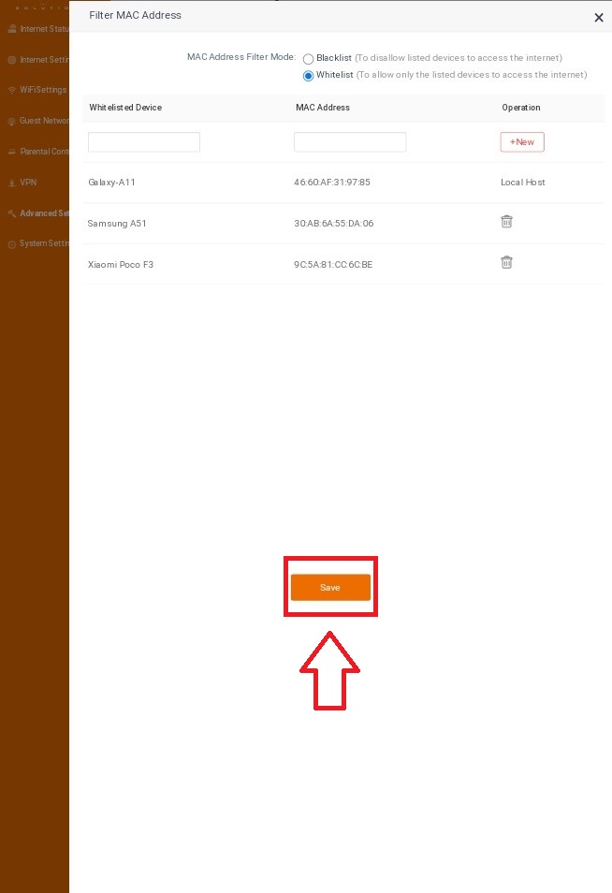Open the VPN menu item

[28, 183]
